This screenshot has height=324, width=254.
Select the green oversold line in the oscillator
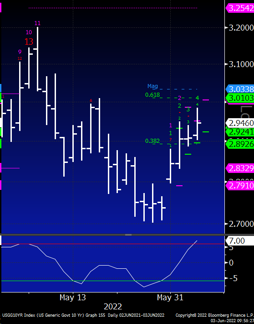click(113, 281)
